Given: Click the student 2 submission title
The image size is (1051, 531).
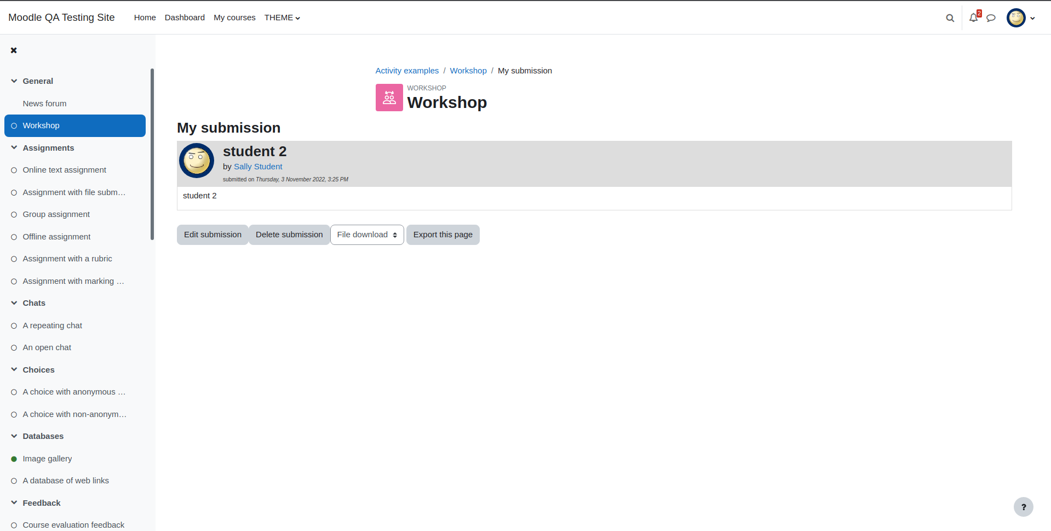Looking at the screenshot, I should 255,151.
